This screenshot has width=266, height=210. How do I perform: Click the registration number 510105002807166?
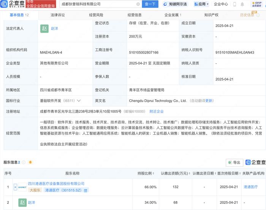(144, 52)
